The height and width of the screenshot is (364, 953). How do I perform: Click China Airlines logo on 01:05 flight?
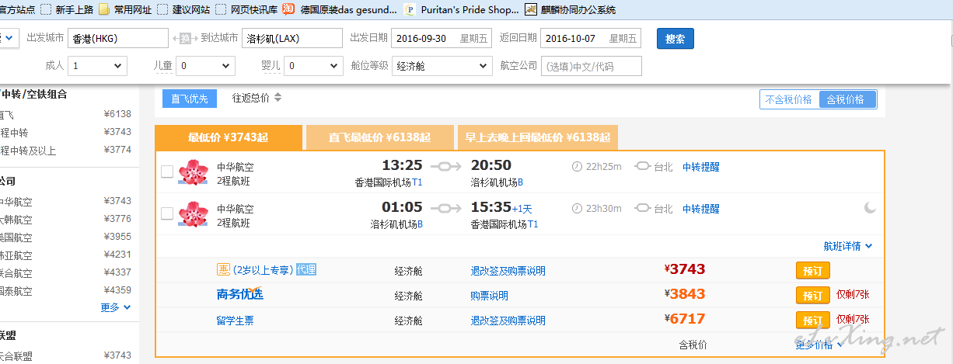click(x=194, y=214)
